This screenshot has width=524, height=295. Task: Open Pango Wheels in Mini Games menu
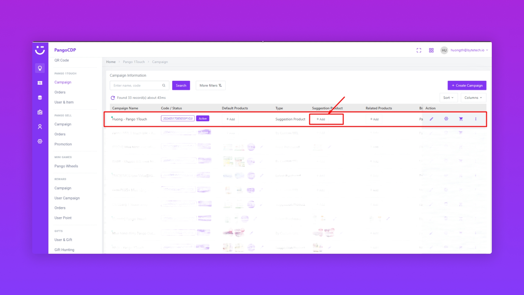point(66,166)
